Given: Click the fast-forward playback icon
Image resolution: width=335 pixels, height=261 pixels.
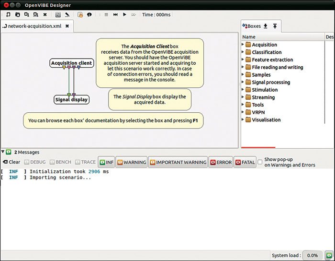Looking at the screenshot, I should coord(134,15).
